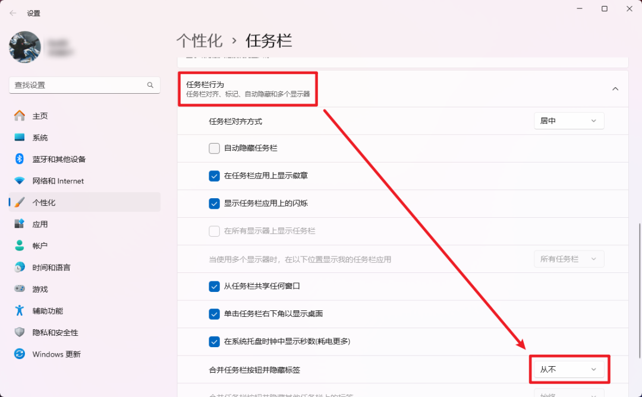This screenshot has height=397, width=642.
Task: Go to 个性化 via the breadcrumb link
Action: [x=200, y=40]
